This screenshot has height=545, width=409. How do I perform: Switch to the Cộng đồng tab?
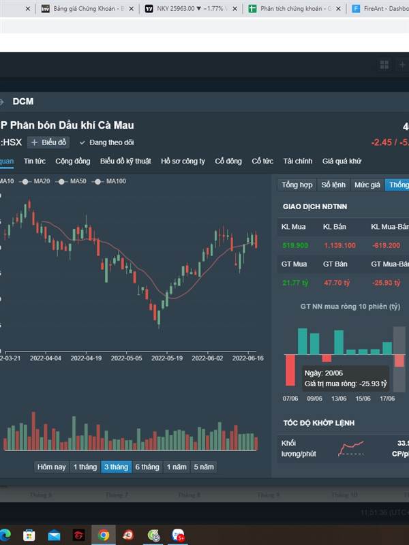[73, 161]
